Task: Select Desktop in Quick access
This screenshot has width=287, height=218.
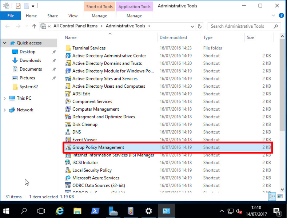Action: [27, 52]
